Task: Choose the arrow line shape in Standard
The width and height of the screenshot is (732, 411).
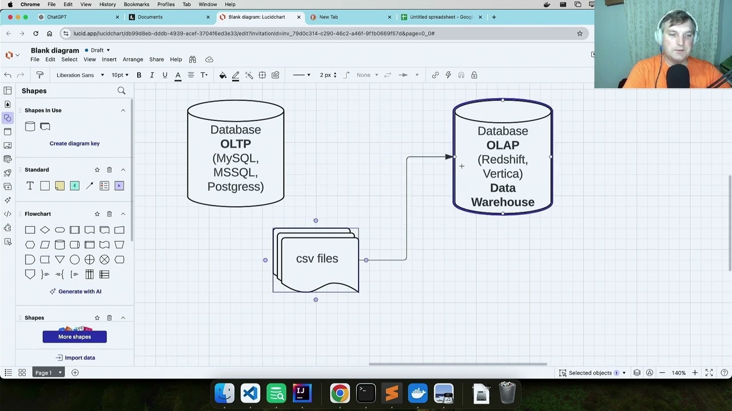Action: point(90,186)
